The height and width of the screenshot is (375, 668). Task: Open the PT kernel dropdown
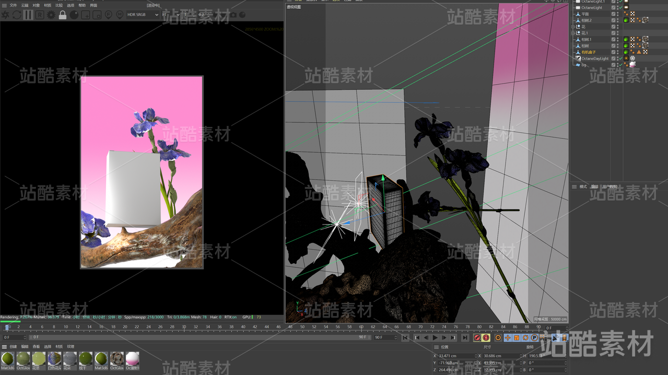[x=171, y=15]
